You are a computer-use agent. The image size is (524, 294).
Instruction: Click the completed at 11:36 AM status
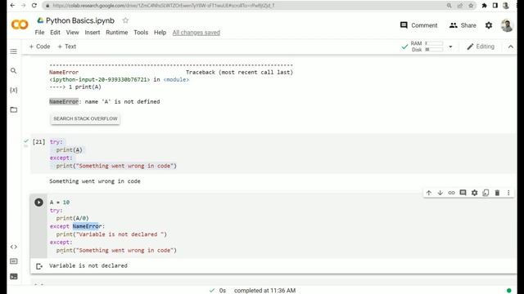click(264, 291)
